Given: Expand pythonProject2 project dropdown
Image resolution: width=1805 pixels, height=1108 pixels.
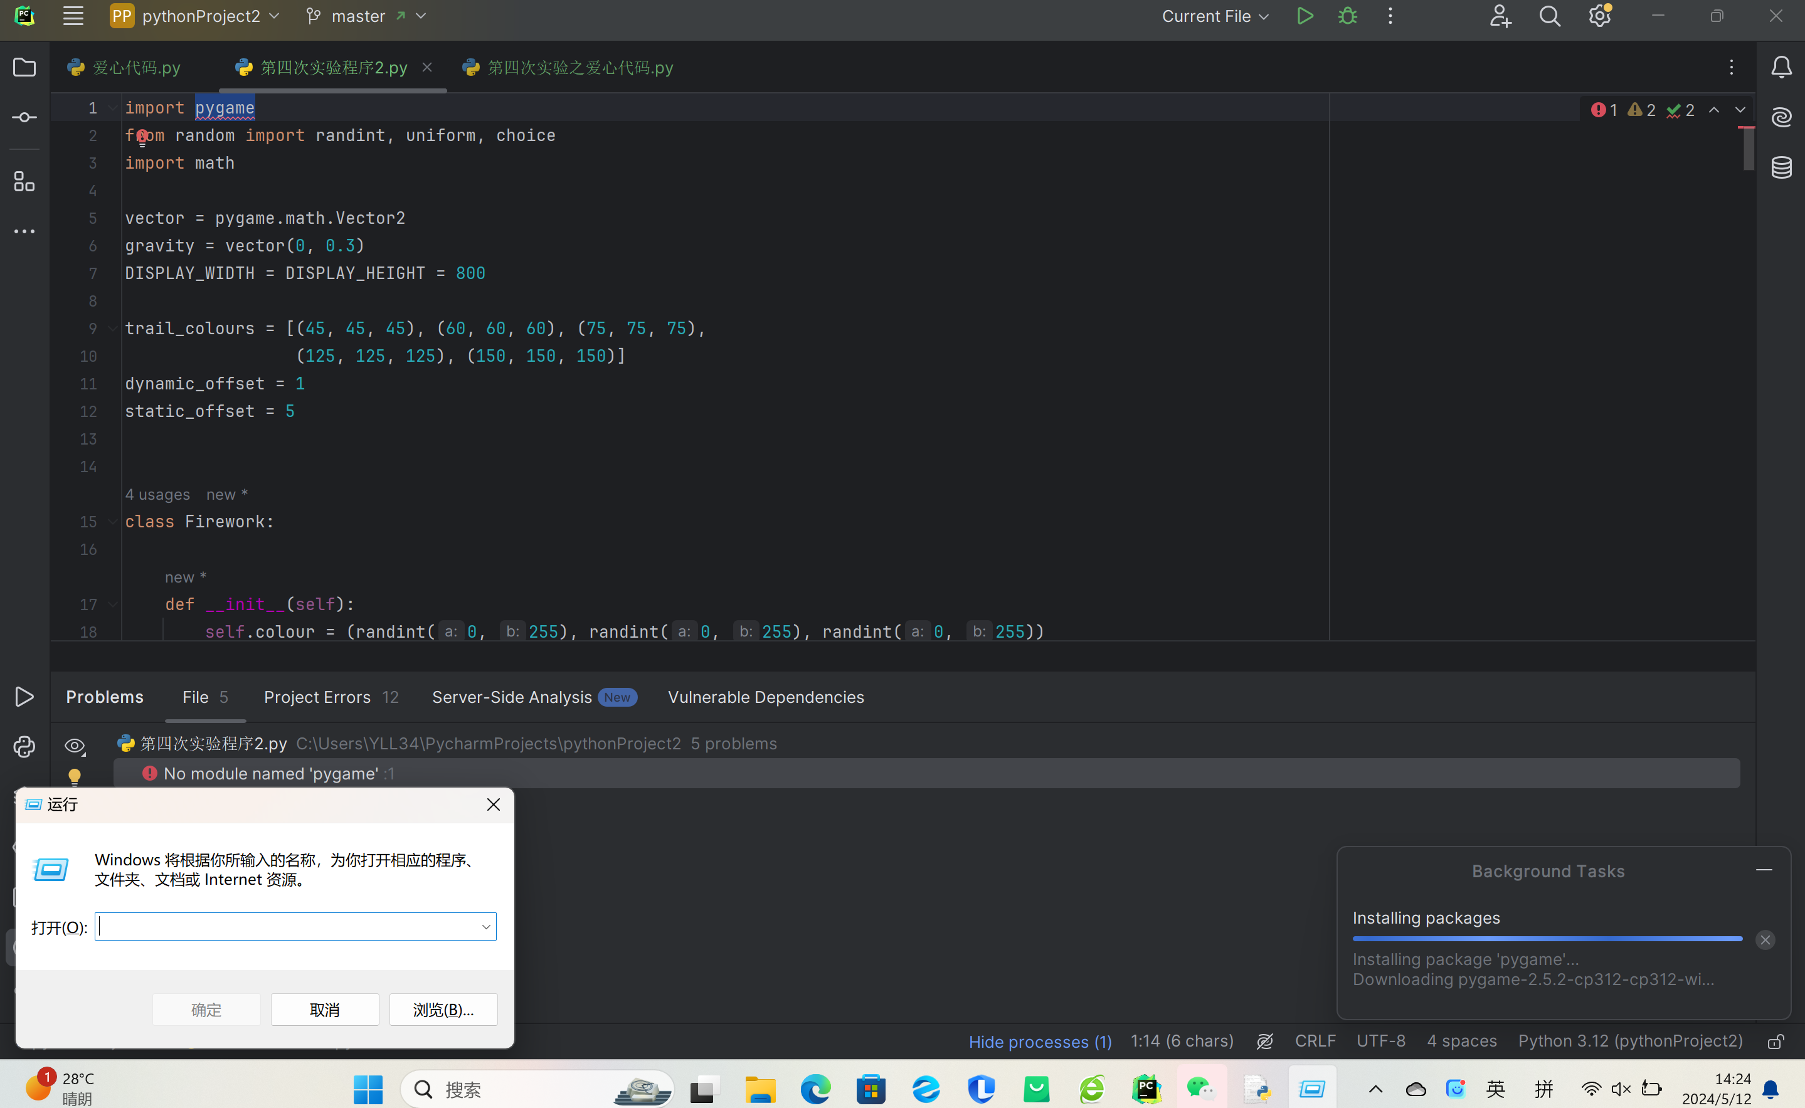Looking at the screenshot, I should tap(195, 16).
